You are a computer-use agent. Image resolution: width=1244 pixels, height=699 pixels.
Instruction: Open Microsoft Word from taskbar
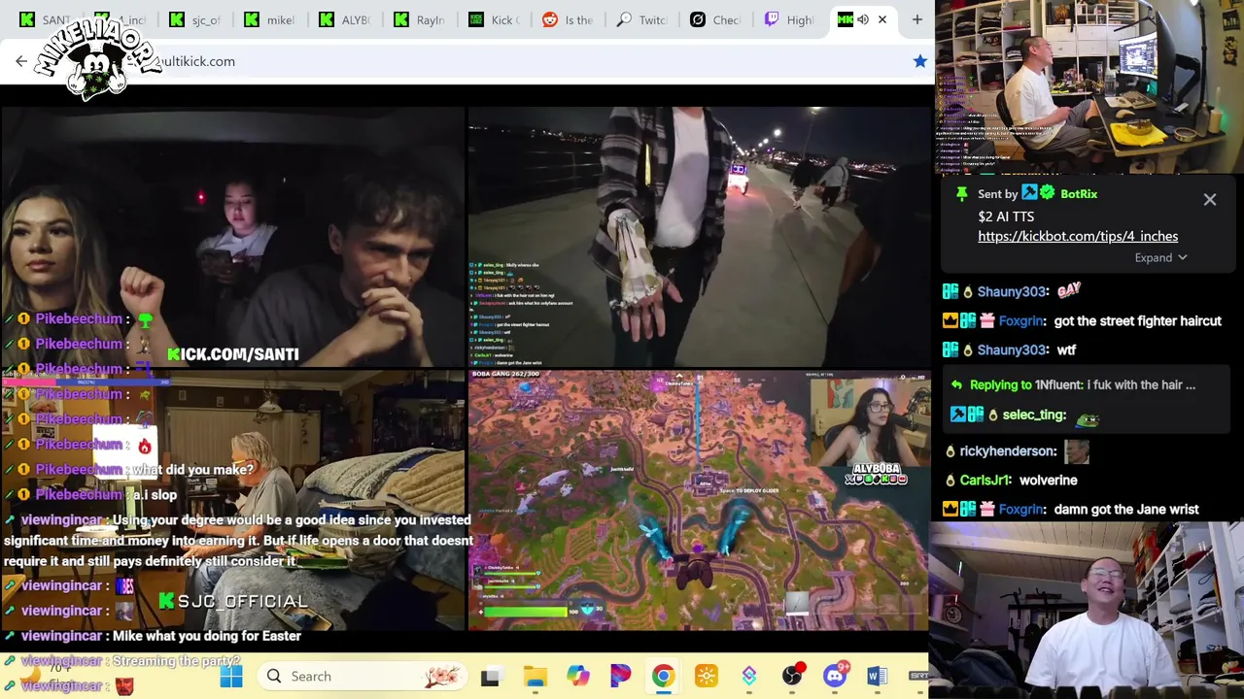(877, 677)
